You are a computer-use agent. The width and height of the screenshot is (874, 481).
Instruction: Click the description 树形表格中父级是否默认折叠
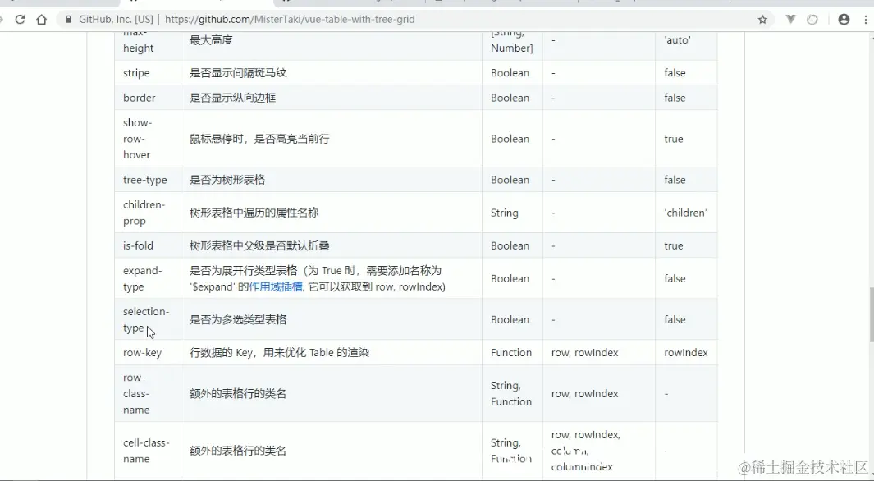coord(259,245)
